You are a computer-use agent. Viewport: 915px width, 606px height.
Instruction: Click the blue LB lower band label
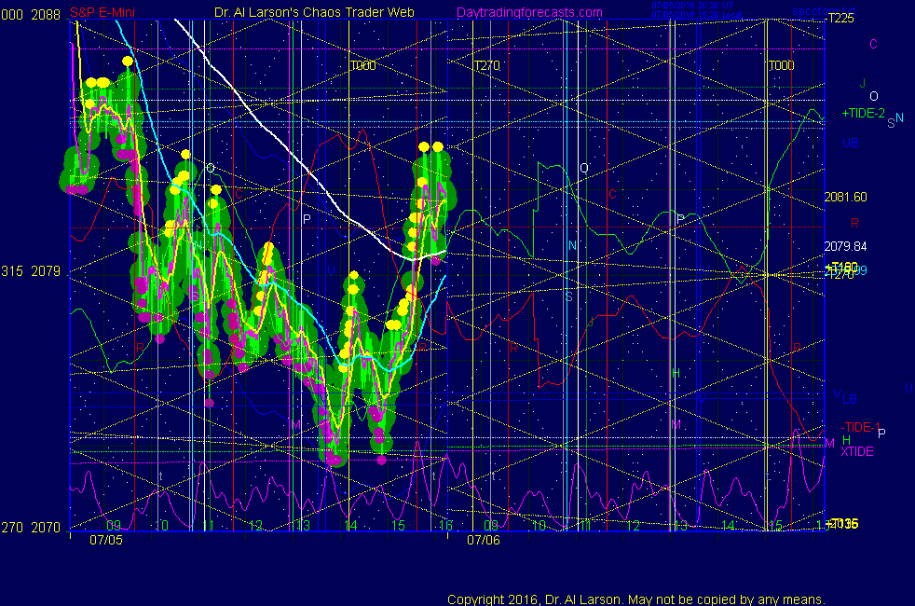click(x=850, y=399)
